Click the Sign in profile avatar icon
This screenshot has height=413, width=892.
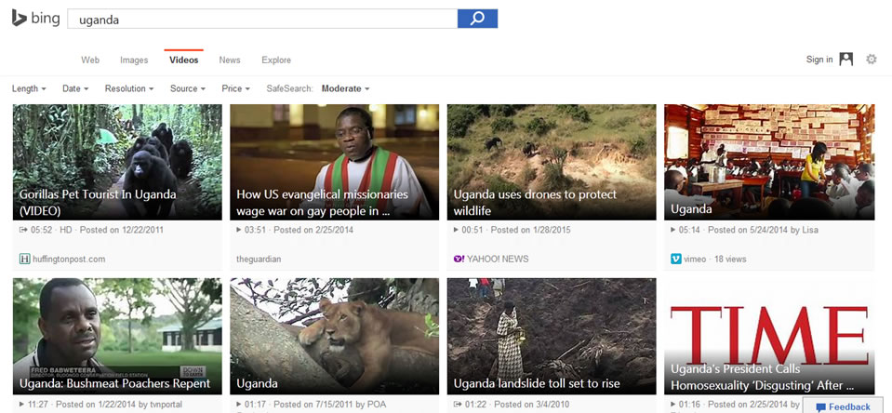[x=845, y=60]
